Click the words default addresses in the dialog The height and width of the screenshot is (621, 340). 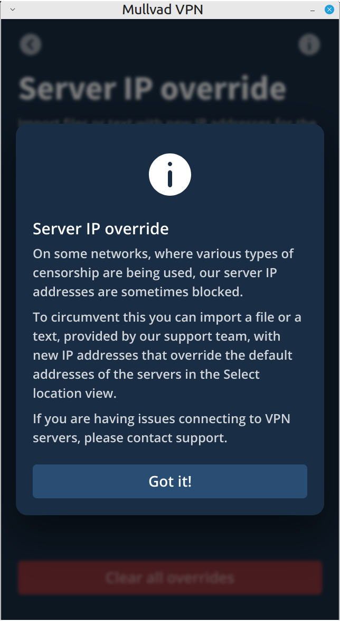[x=163, y=364]
